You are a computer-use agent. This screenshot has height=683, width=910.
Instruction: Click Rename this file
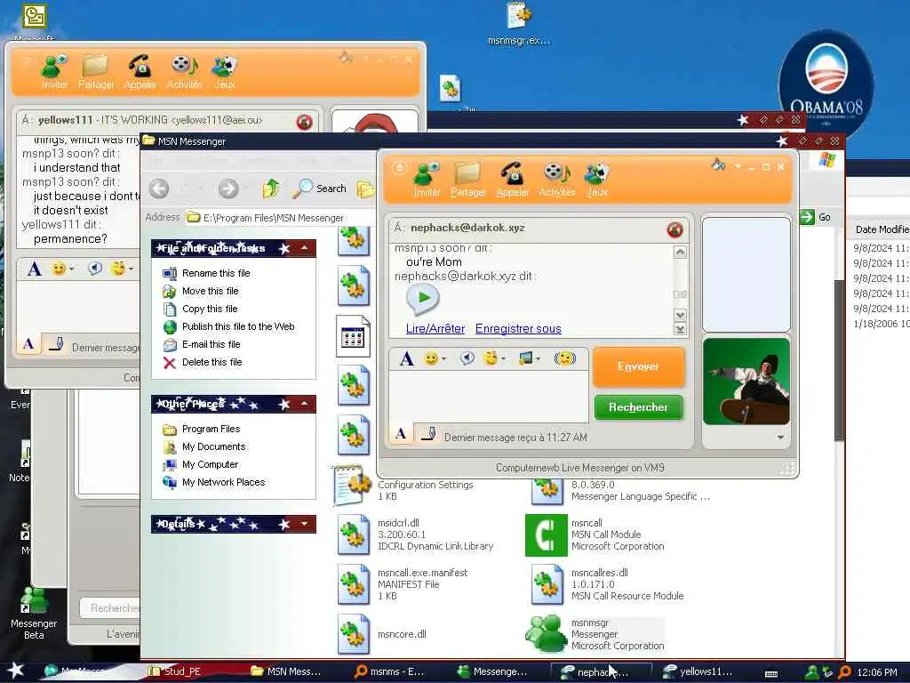216,273
